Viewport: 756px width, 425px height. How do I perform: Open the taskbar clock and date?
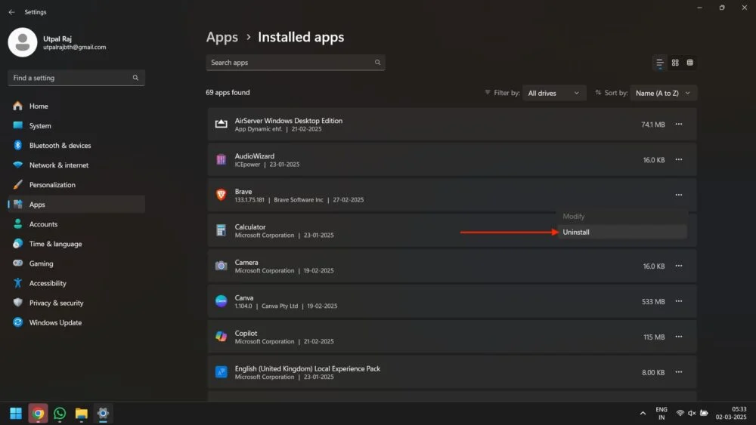[x=731, y=414]
